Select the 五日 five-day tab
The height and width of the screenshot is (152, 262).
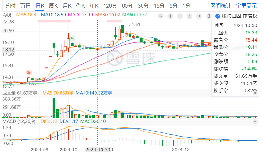click(x=25, y=6)
